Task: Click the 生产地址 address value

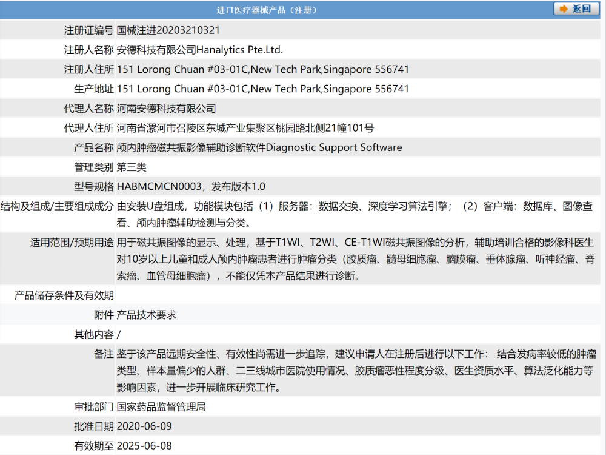Action: 263,89
